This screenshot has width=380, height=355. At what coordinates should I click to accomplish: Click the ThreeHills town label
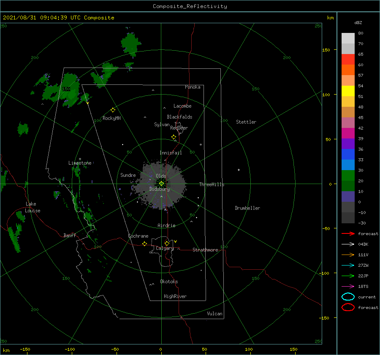pyautogui.click(x=212, y=184)
